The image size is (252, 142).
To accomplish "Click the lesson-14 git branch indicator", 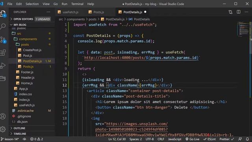I will click(x=9, y=139).
